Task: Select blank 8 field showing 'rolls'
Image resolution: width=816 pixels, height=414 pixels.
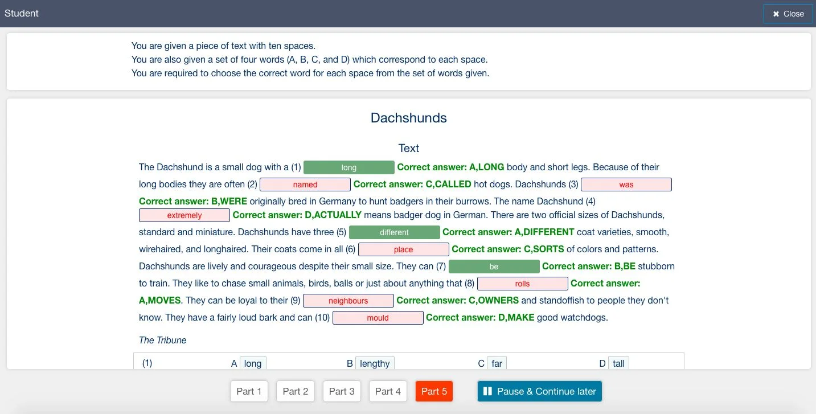Action: (x=522, y=284)
